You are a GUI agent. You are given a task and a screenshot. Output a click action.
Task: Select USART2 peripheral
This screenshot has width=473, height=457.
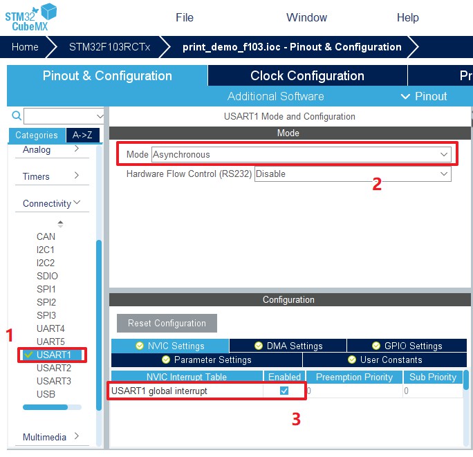coord(54,368)
